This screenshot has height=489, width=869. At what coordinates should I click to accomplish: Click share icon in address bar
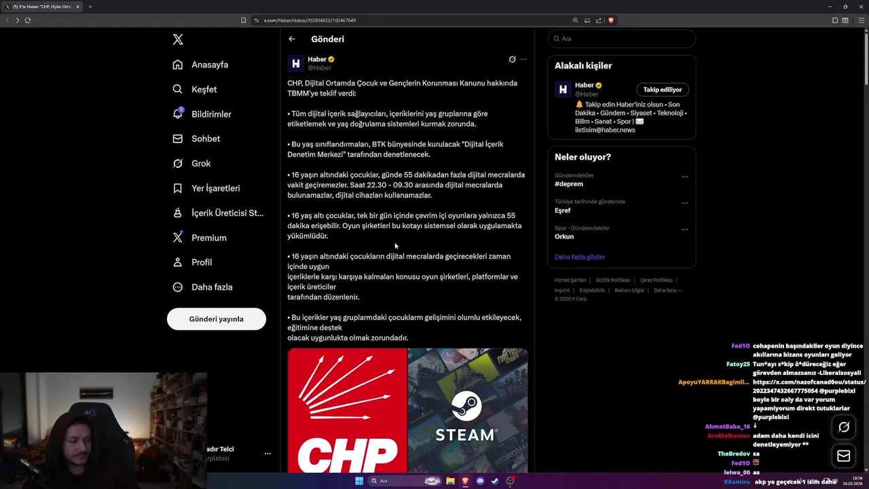click(599, 20)
